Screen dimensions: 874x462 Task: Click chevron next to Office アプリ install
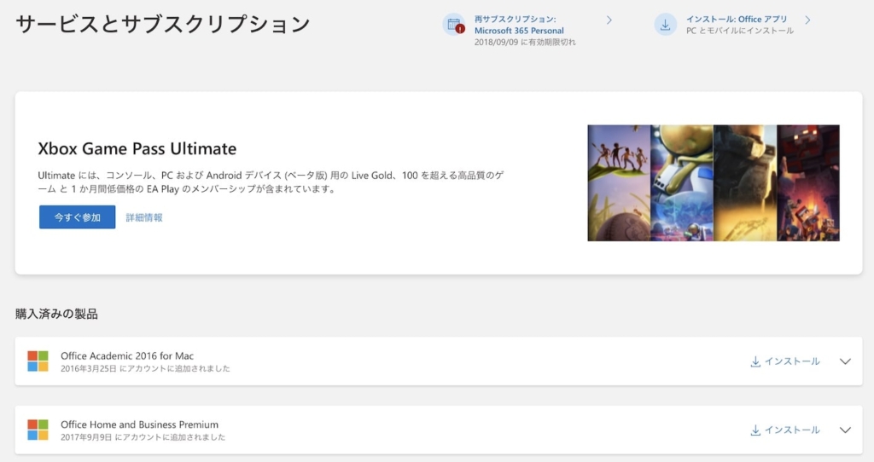(x=807, y=20)
